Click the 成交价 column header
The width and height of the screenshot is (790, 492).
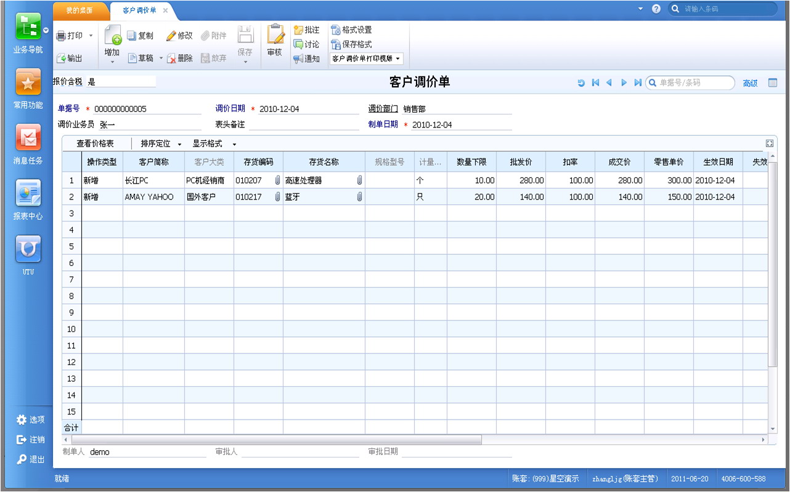[620, 162]
